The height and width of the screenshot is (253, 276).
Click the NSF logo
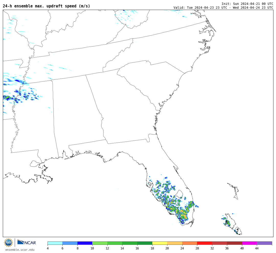pyautogui.click(x=8, y=243)
